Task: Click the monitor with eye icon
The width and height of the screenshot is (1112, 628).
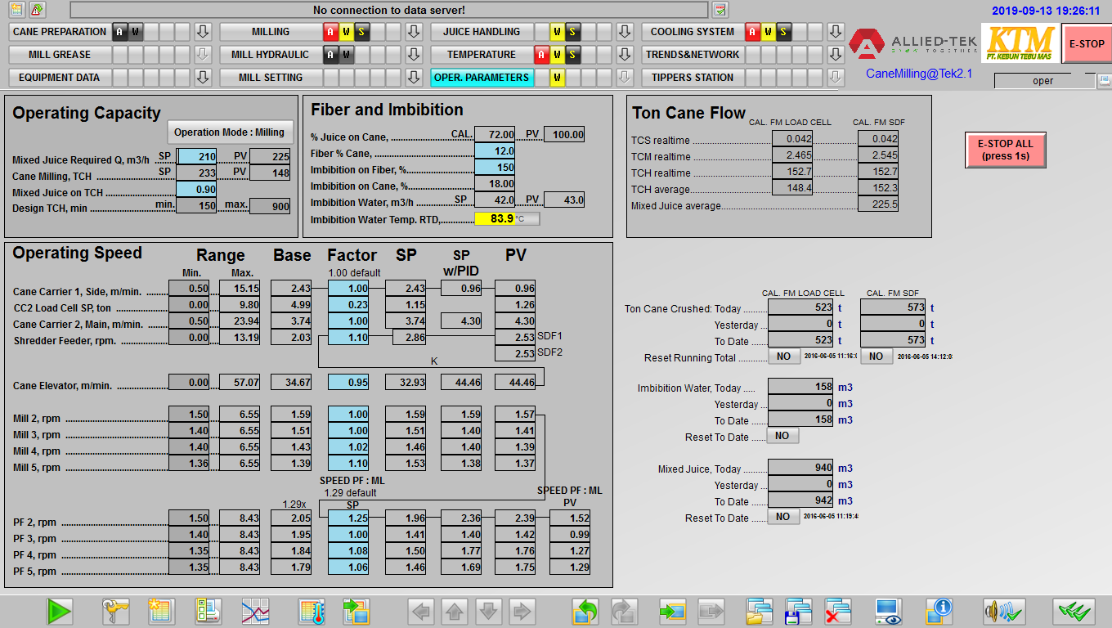Action: 888,611
